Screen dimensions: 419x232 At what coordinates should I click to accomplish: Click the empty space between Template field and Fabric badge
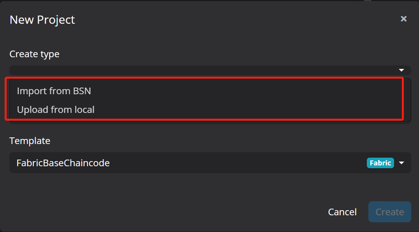238,163
